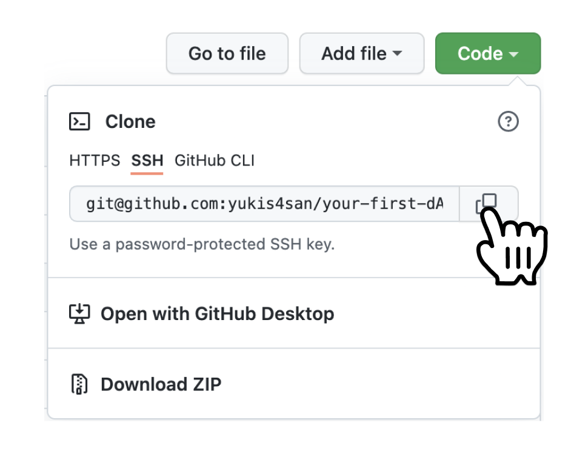Viewport: 574px width, 451px height.
Task: Click the git@github.com URL field
Action: pyautogui.click(x=264, y=204)
